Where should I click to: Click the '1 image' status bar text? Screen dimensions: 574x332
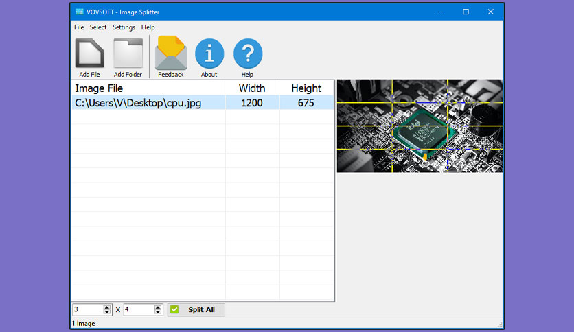pos(84,324)
